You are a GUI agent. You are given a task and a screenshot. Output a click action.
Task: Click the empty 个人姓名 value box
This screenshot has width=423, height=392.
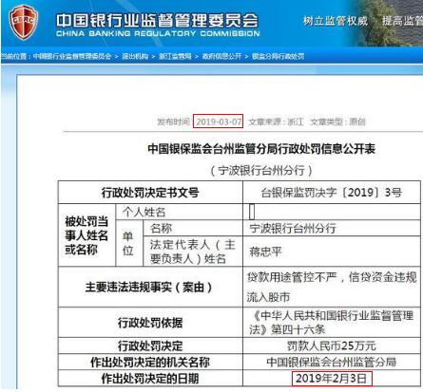252,212
